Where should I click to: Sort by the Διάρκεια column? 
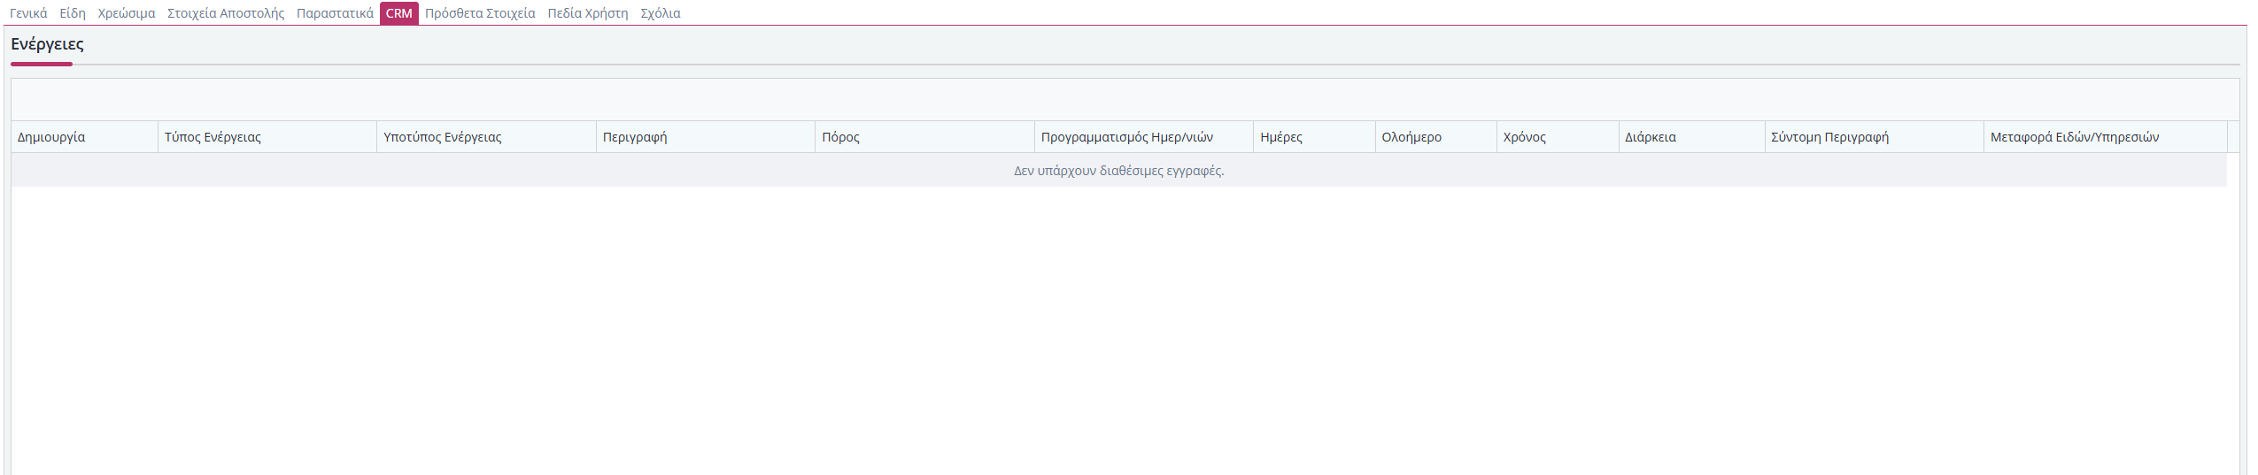point(1650,137)
